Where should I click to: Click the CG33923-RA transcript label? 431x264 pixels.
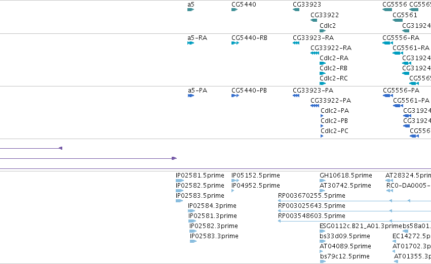314,38
